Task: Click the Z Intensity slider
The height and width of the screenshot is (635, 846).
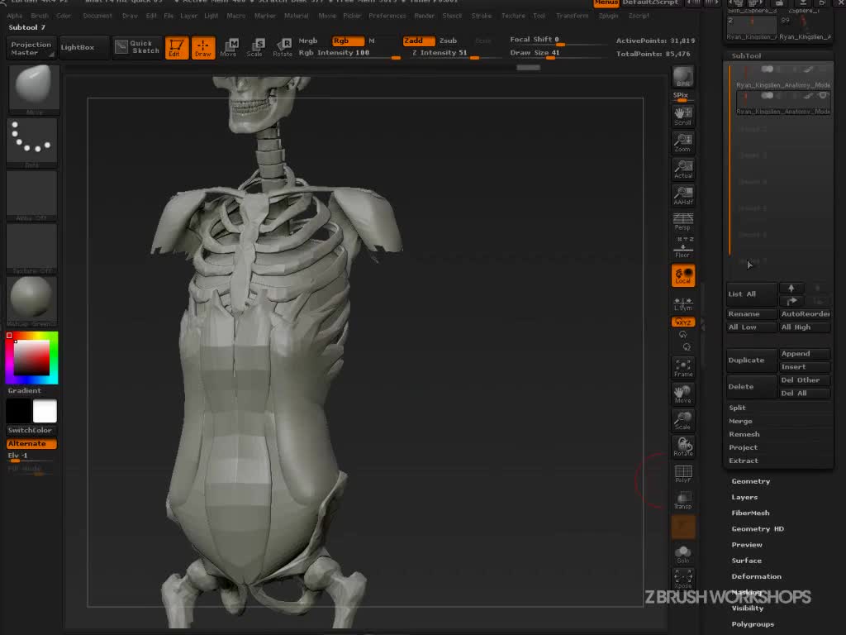Action: pyautogui.click(x=444, y=53)
